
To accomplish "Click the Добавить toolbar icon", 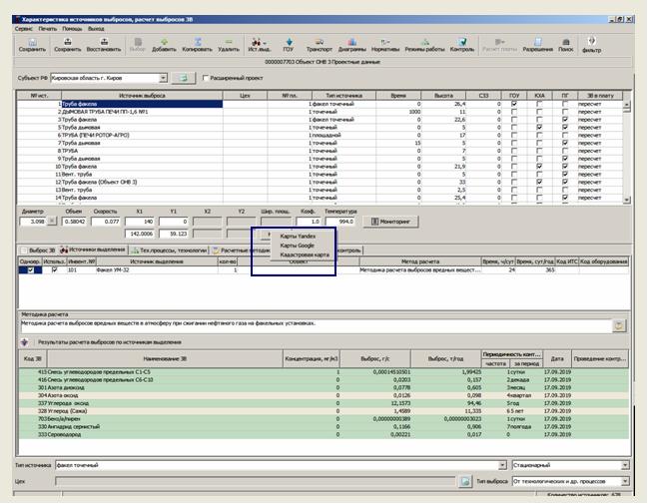I will point(164,43).
